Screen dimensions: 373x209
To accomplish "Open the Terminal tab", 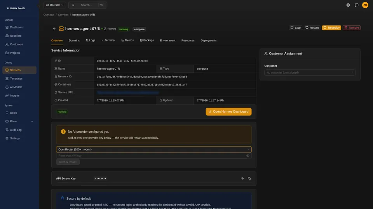I will coord(108,41).
